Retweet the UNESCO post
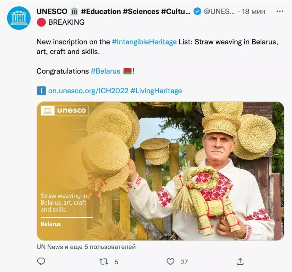This screenshot has height=272, width=292. [104, 262]
